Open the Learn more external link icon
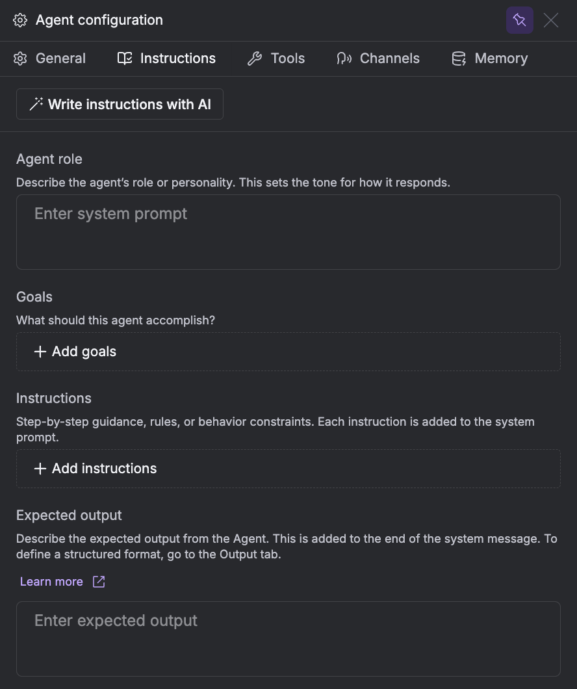Screen dimensions: 577x689 pyautogui.click(x=98, y=582)
